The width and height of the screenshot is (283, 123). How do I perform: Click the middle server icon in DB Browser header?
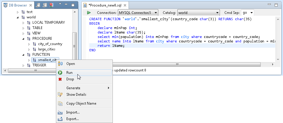coord(45,5)
